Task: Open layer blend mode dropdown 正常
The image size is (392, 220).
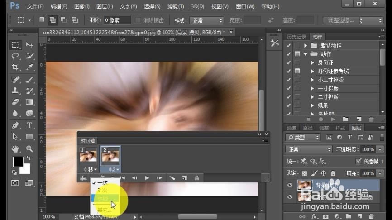Action: click(309, 149)
